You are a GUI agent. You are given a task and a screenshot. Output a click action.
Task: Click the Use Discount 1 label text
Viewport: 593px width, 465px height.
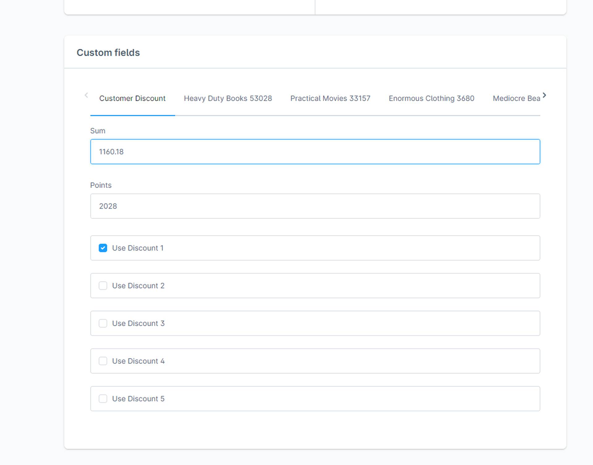point(138,248)
